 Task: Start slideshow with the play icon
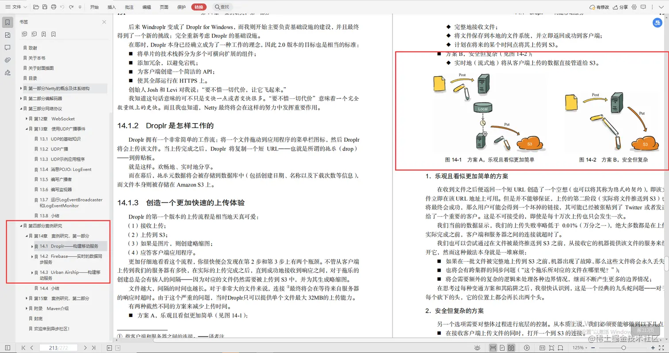(x=526, y=348)
